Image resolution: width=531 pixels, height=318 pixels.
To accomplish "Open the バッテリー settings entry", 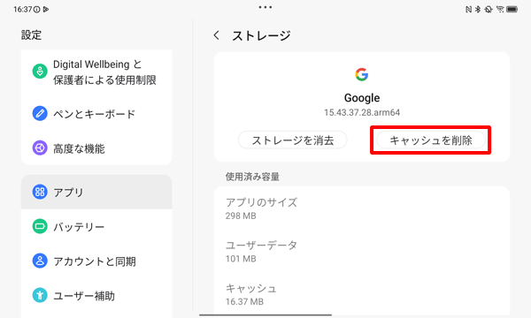I will [96, 226].
